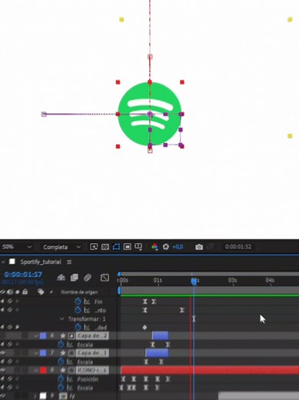
Task: Toggle visibility eye for layer 9
Action: click(x=3, y=396)
